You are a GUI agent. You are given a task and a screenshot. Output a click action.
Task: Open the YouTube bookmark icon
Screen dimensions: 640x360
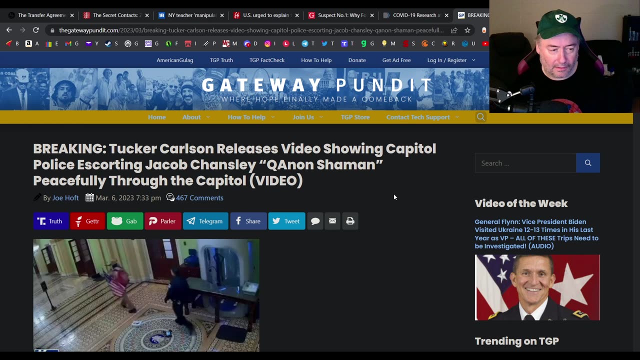pos(484,43)
